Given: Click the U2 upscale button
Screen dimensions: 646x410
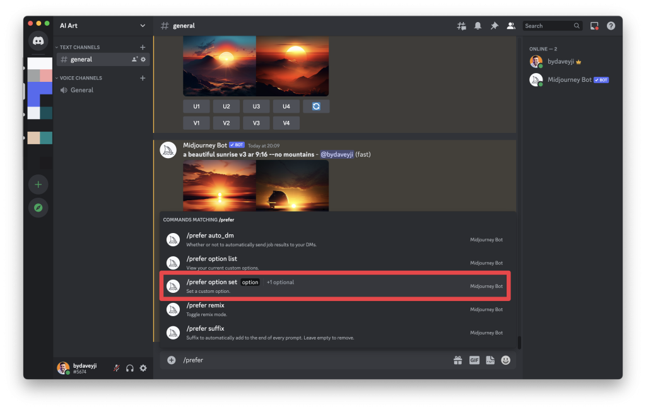Looking at the screenshot, I should point(226,106).
